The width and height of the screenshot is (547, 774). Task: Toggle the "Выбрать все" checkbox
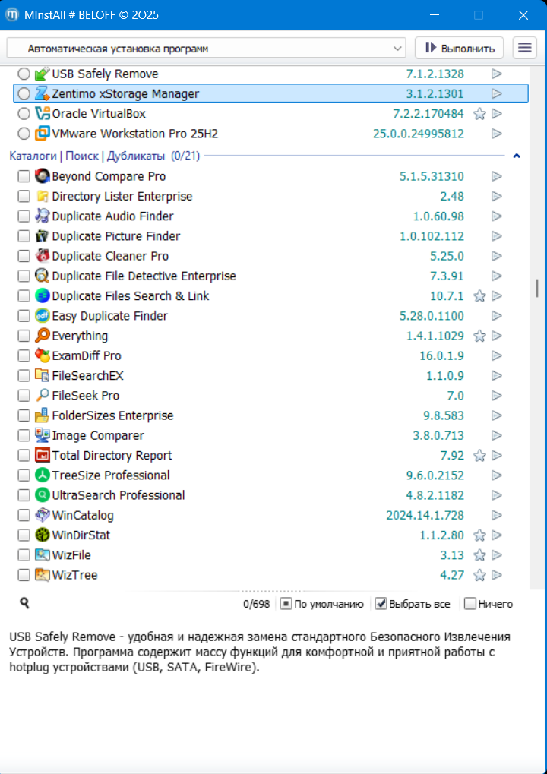pos(381,604)
